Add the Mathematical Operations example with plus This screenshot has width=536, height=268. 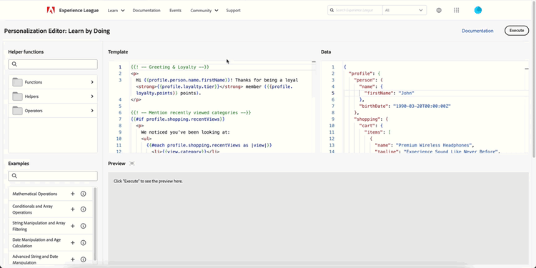[72, 194]
